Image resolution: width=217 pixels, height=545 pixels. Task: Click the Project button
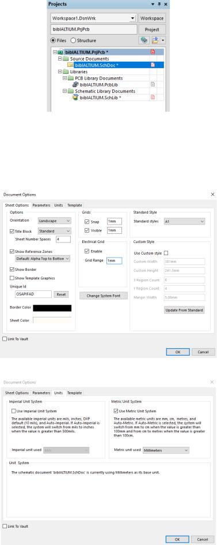point(152,29)
